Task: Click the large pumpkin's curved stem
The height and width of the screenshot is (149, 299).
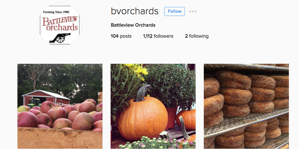Action: pyautogui.click(x=143, y=92)
